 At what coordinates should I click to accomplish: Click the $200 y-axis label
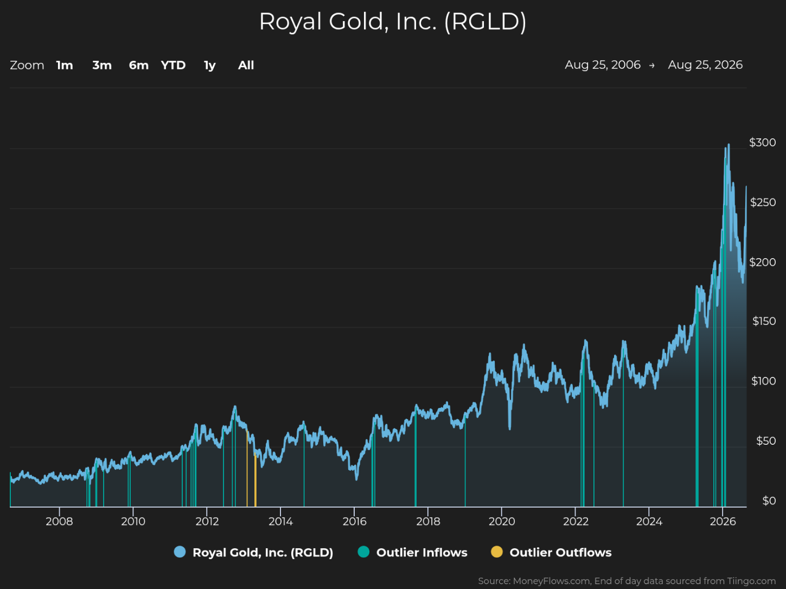(762, 263)
